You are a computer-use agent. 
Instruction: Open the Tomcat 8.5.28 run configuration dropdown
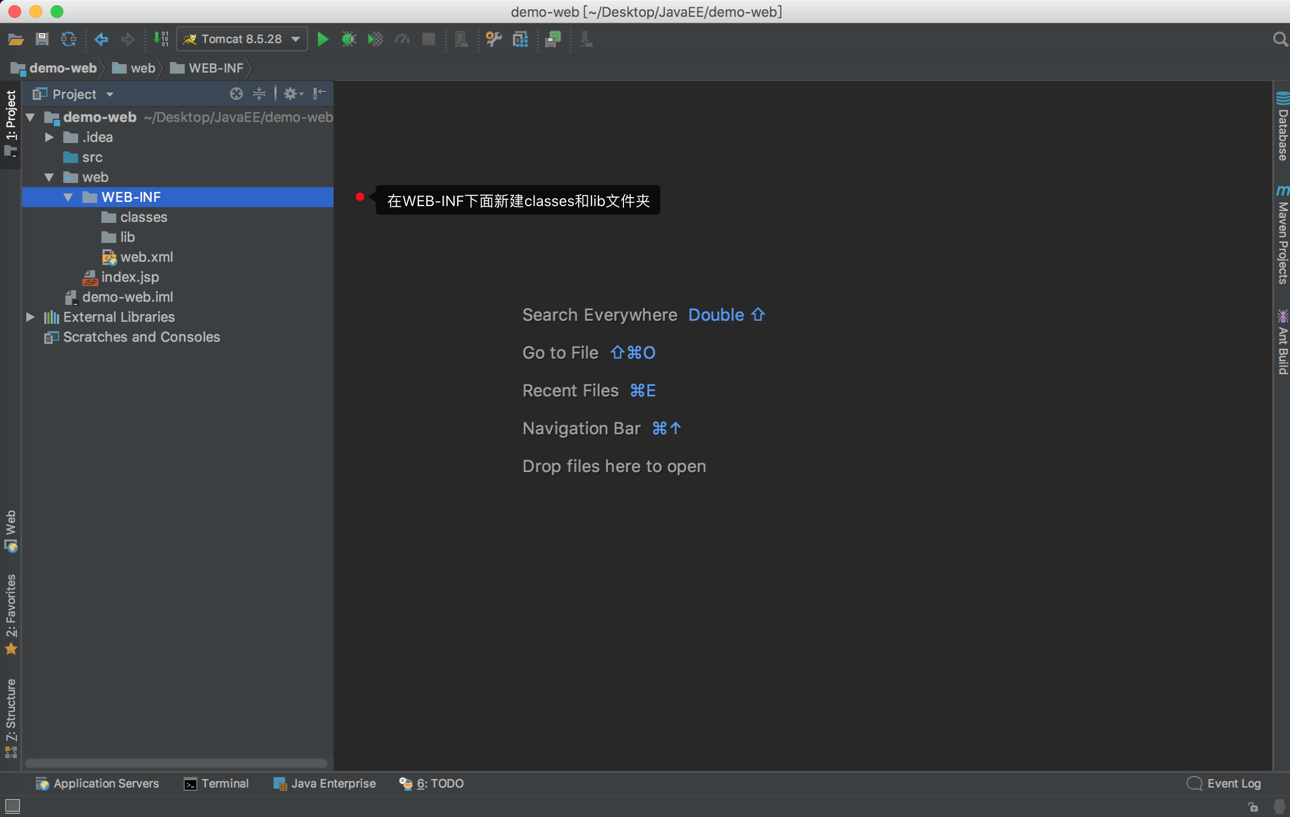pos(242,39)
